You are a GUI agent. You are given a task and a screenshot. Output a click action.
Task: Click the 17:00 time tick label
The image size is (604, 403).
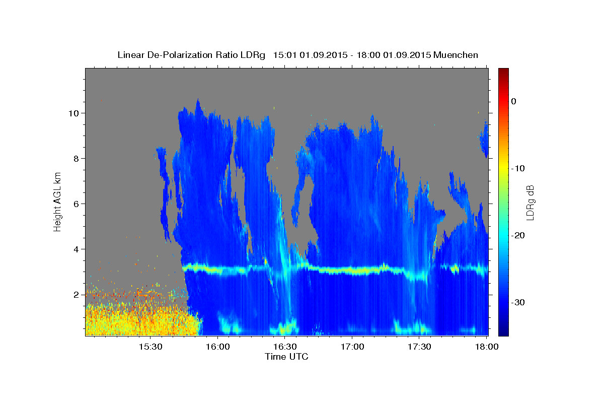tap(352, 347)
